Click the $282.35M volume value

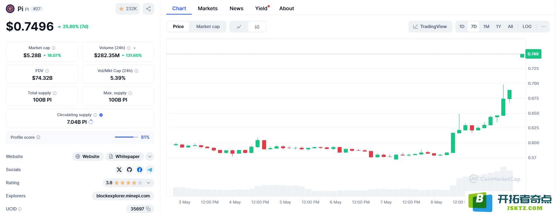click(107, 55)
